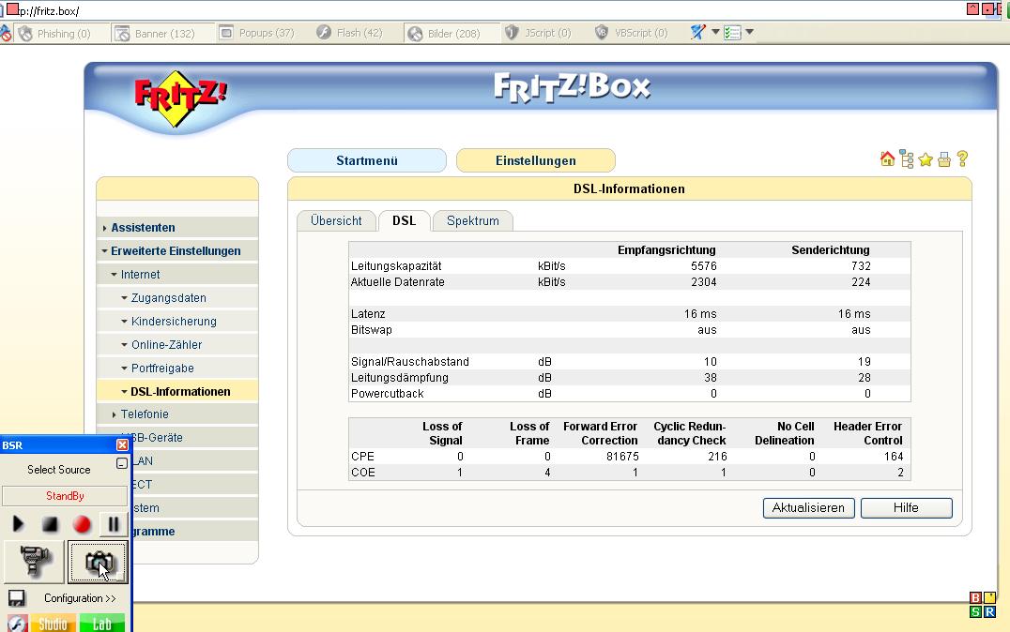The width and height of the screenshot is (1010, 632).
Task: Open the Spektrum tab
Action: pos(473,220)
